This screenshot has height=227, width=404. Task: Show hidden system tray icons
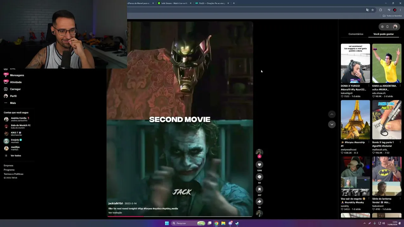click(x=365, y=223)
